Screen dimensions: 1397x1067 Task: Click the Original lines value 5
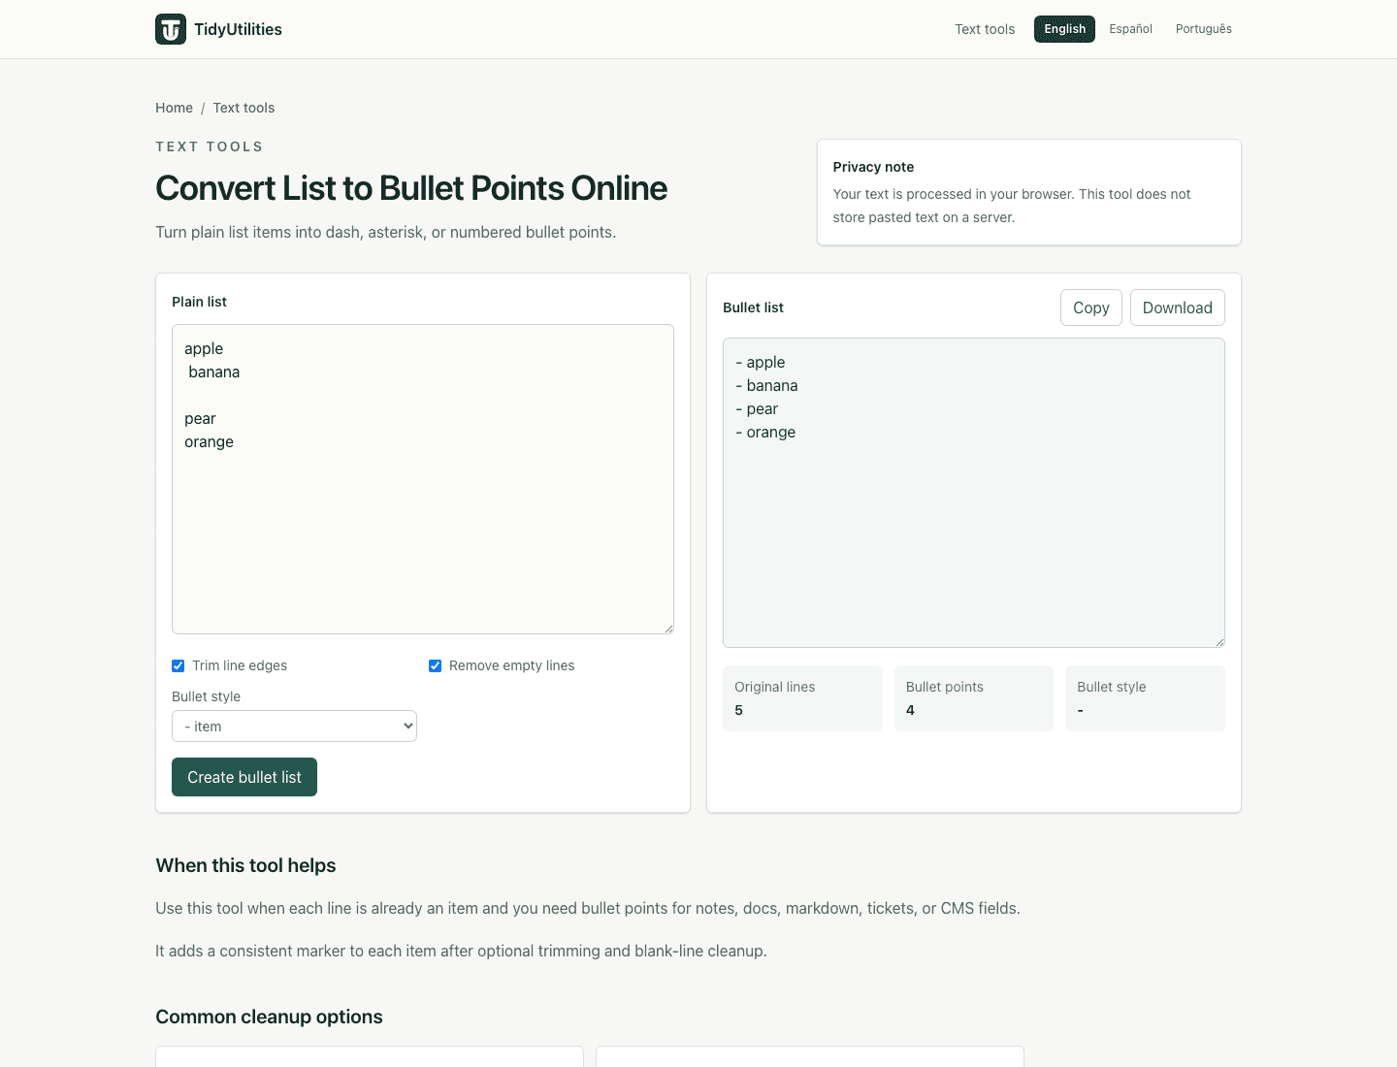(739, 710)
